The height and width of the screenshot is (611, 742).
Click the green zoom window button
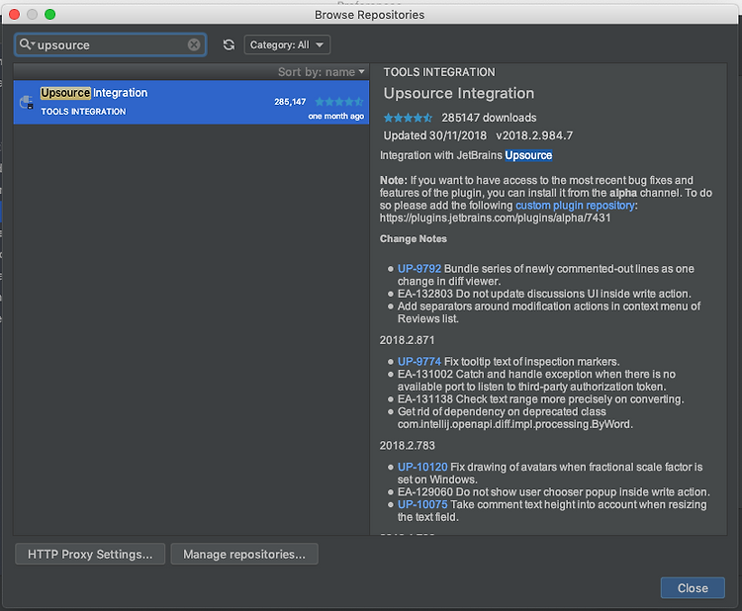pos(49,14)
